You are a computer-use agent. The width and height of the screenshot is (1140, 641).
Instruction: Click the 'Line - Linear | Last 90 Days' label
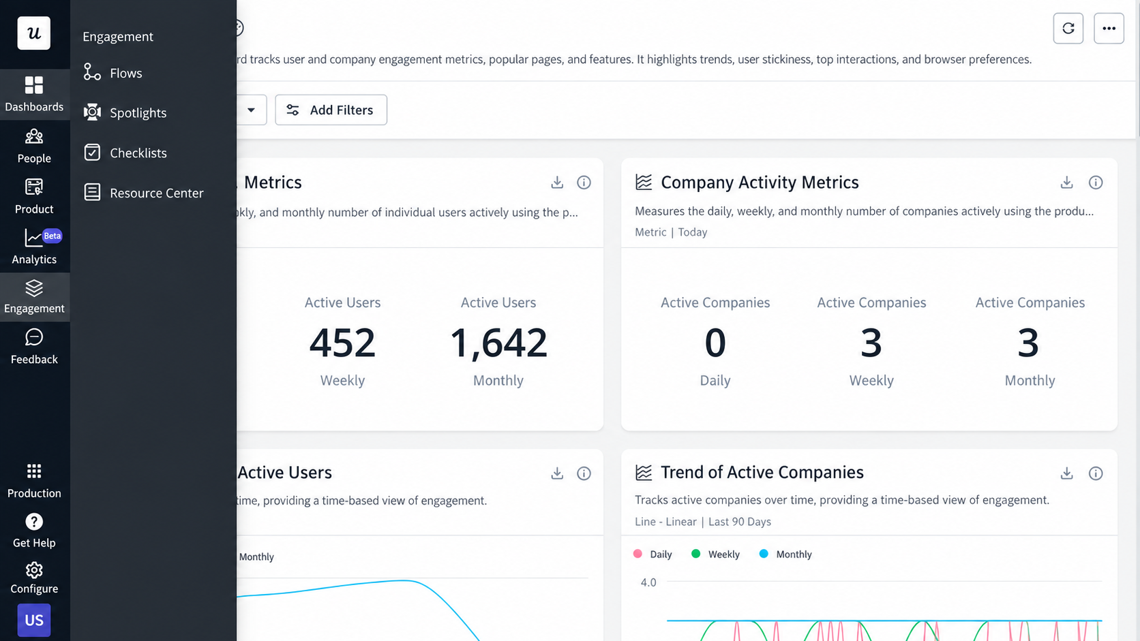tap(703, 522)
